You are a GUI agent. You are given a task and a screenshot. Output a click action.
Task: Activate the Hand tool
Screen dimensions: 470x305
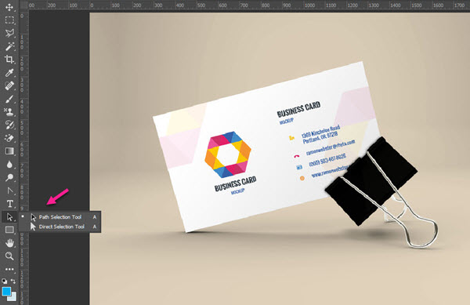(9, 243)
